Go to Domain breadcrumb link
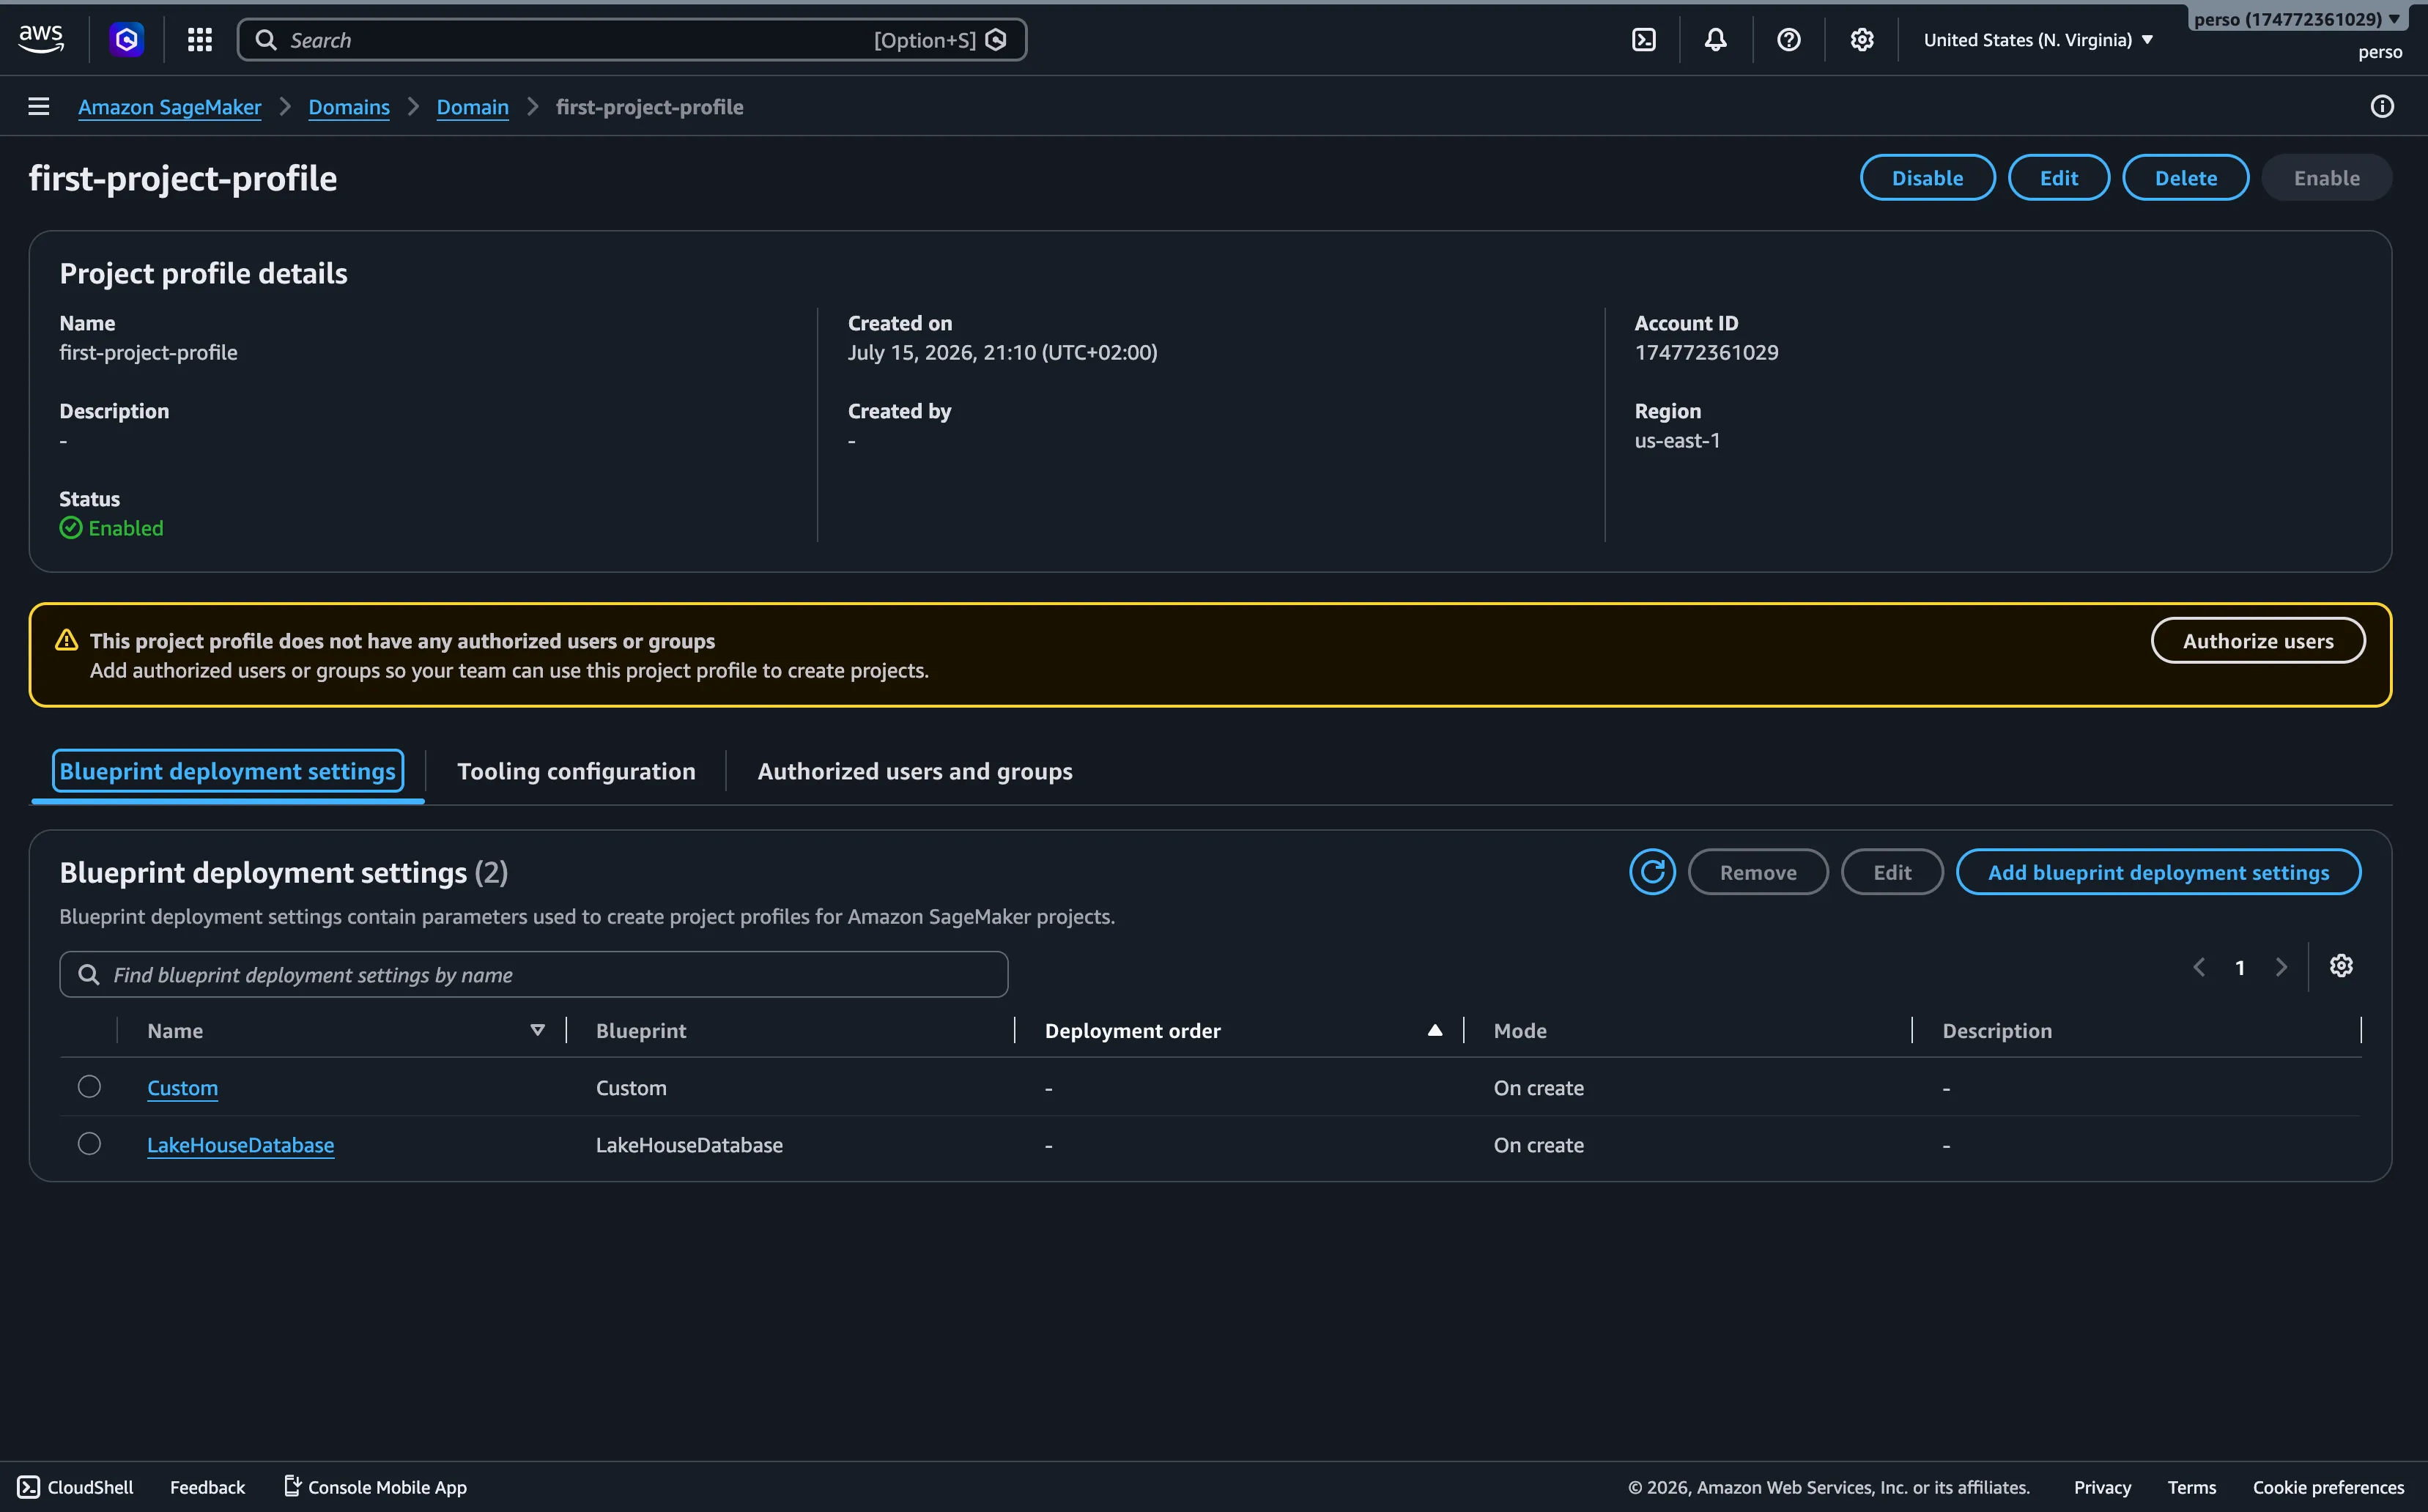The height and width of the screenshot is (1512, 2428). (473, 107)
